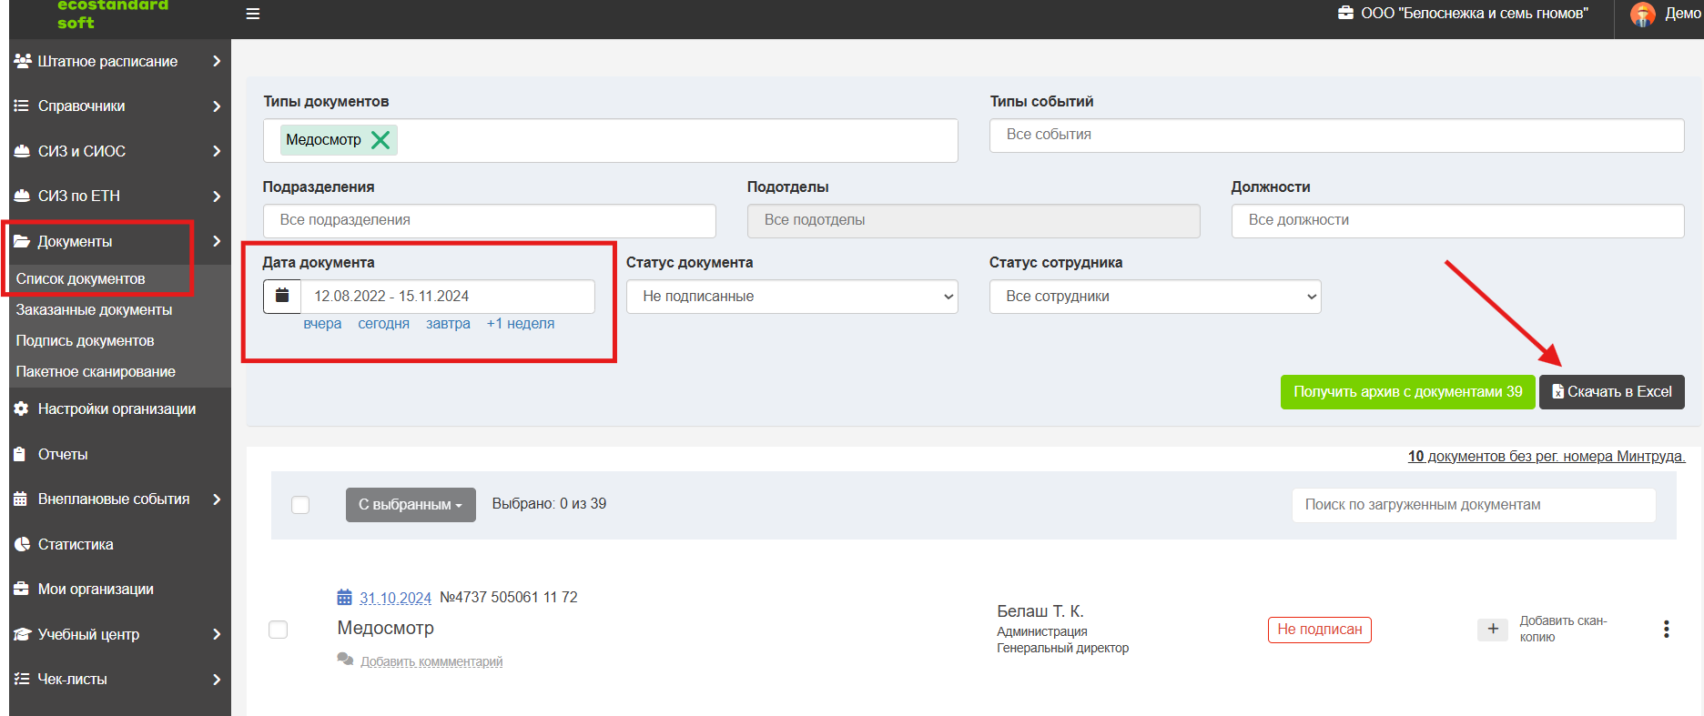The height and width of the screenshot is (716, 1704).
Task: Expand the Штатное расписание sidebar section
Action: pyautogui.click(x=118, y=61)
